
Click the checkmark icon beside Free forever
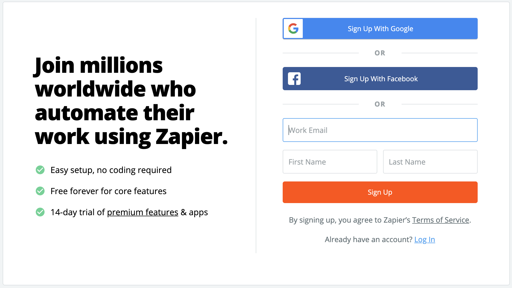(40, 191)
